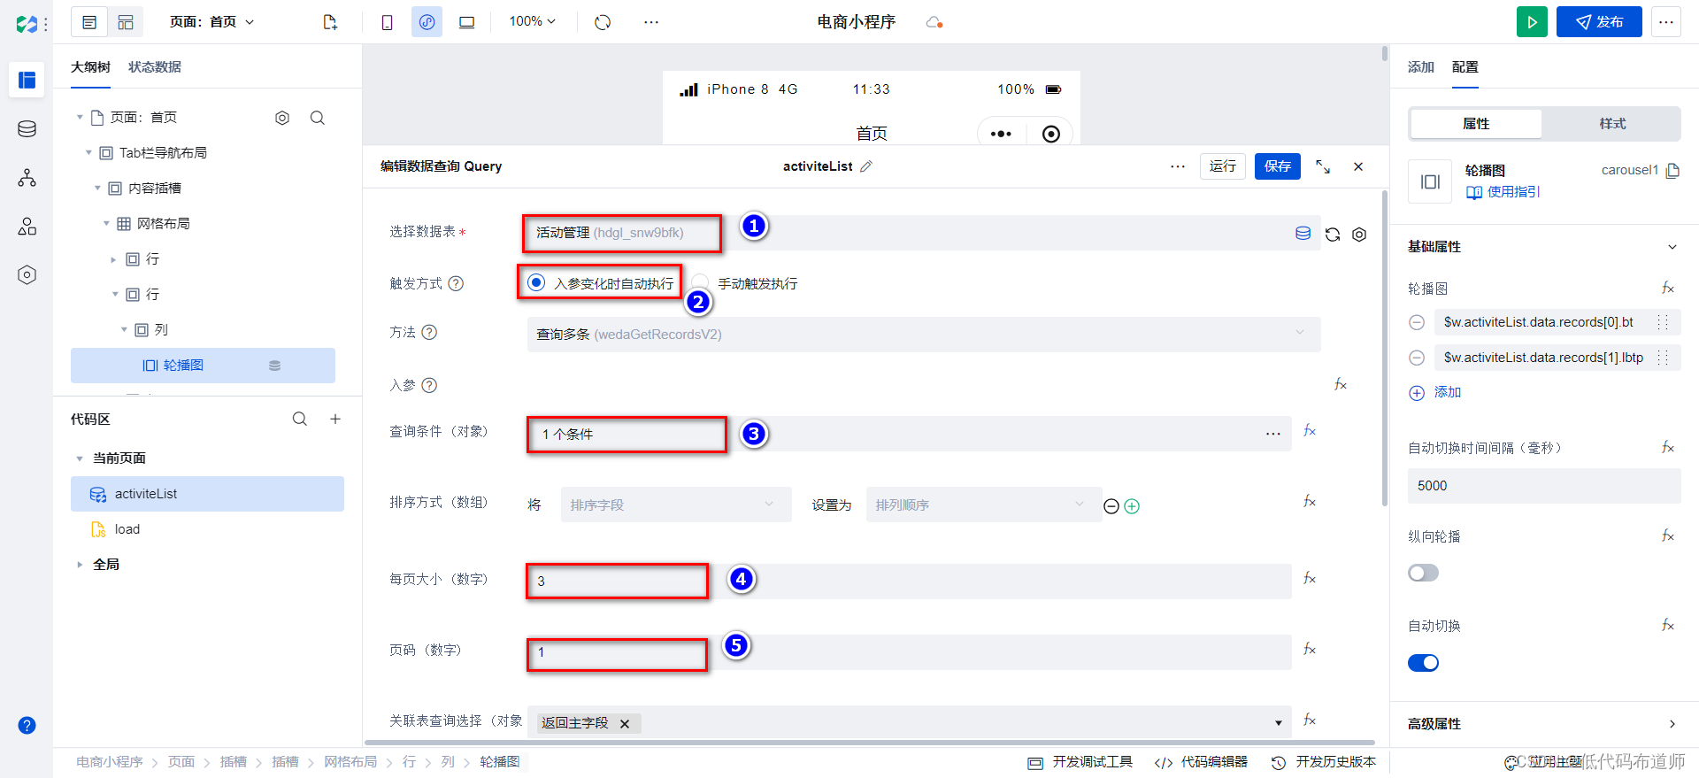Open 开发调试工具 in bottom bar
The height and width of the screenshot is (778, 1699).
pos(1080,762)
